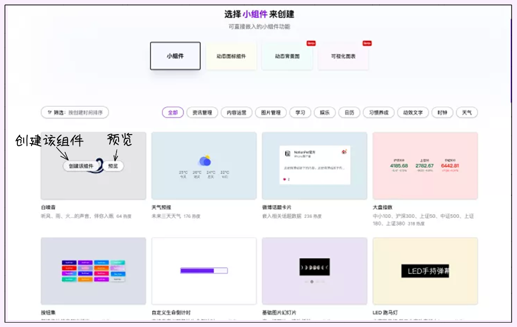Click the Weibo logo in 微博话题卡片 preview
517x327 pixels.
pos(344,152)
